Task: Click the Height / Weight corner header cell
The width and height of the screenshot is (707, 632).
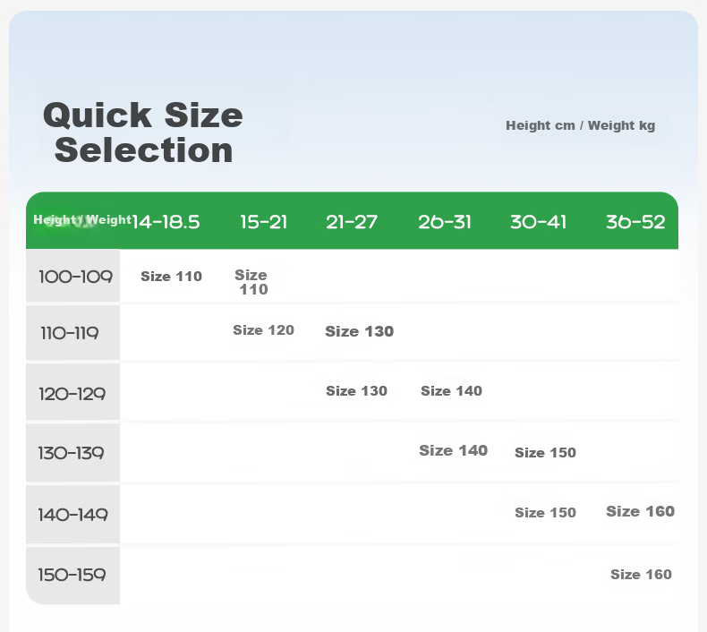Action: (x=82, y=220)
